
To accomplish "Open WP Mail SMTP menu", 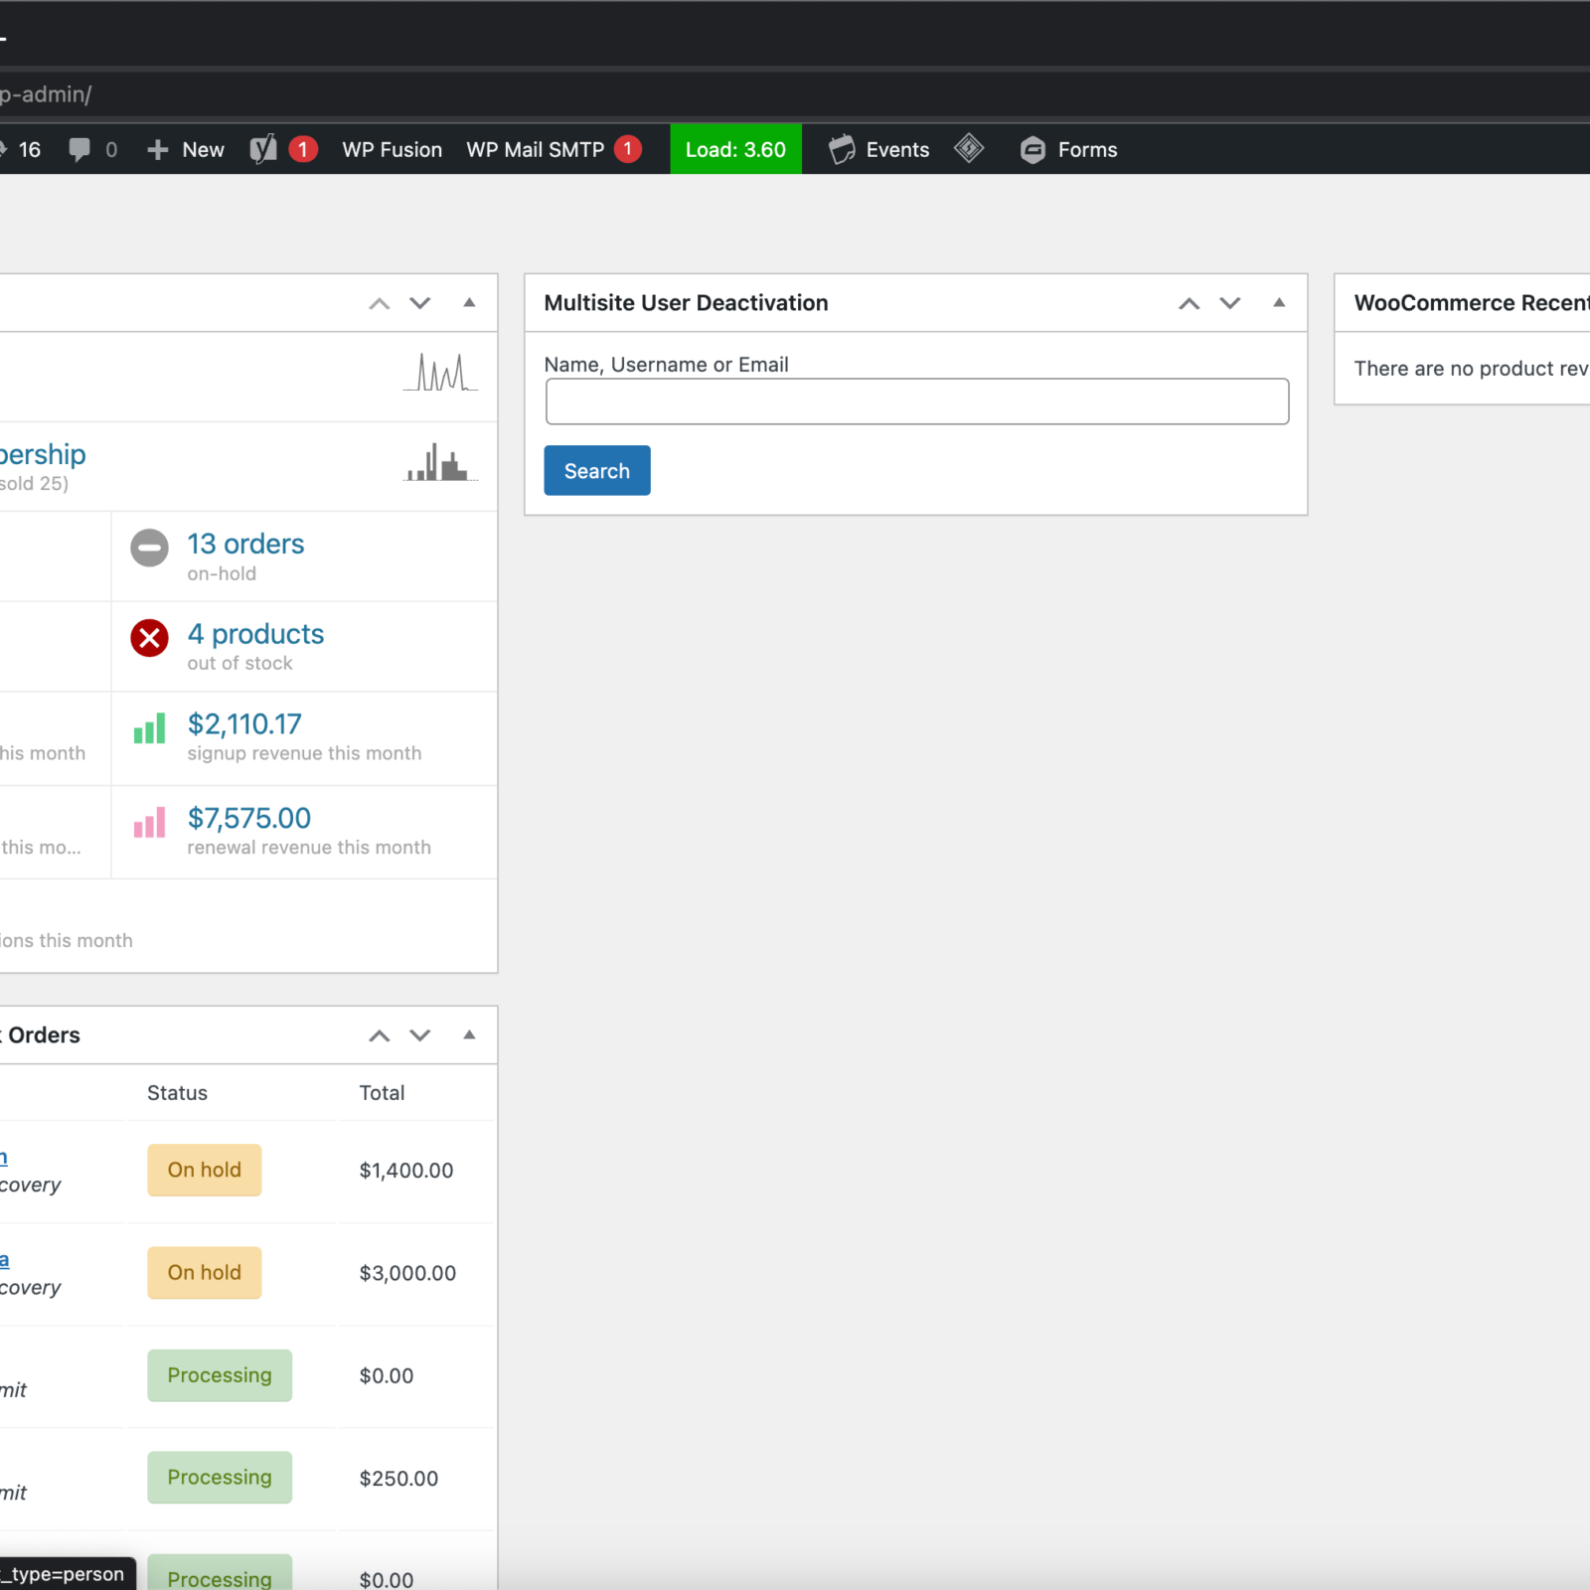I will 536,149.
